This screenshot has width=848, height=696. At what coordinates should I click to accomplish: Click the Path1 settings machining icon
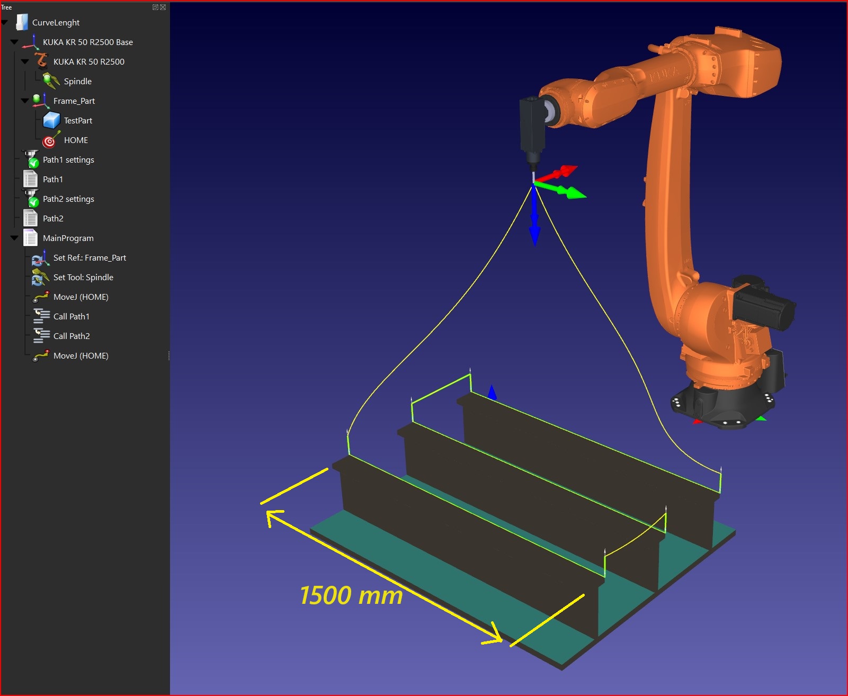pos(31,159)
